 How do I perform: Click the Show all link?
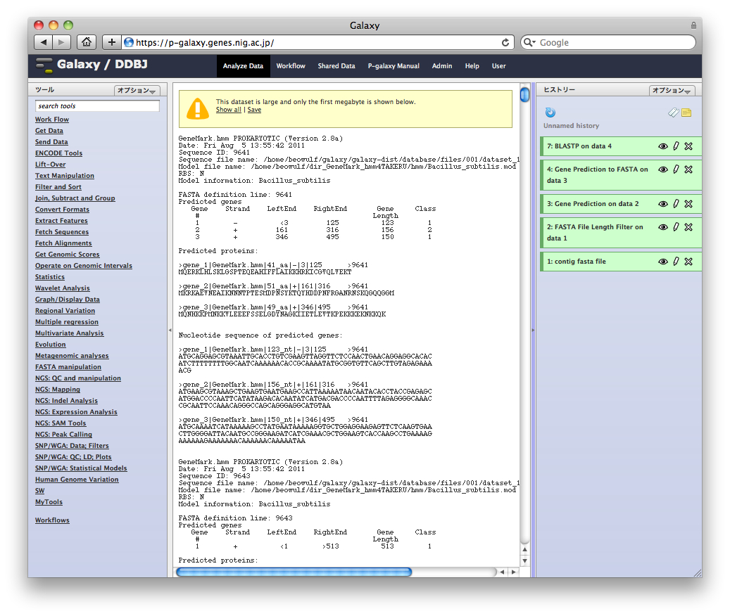tap(228, 110)
